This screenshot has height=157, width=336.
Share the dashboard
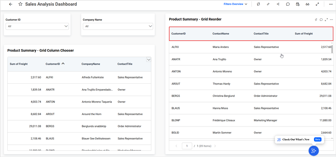pyautogui.click(x=278, y=4)
